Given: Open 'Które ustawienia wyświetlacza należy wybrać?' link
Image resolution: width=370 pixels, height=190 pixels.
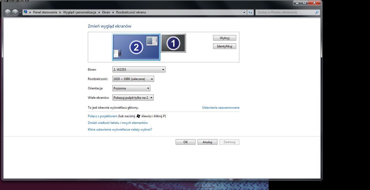Looking at the screenshot, I should point(120,130).
